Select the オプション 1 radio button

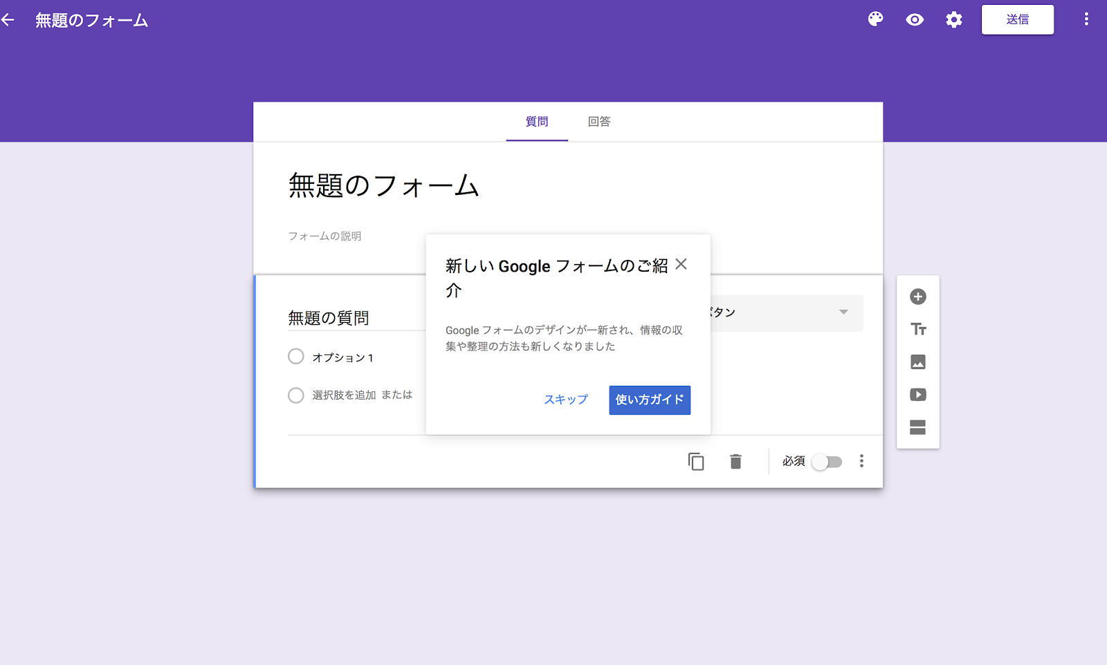(x=296, y=357)
